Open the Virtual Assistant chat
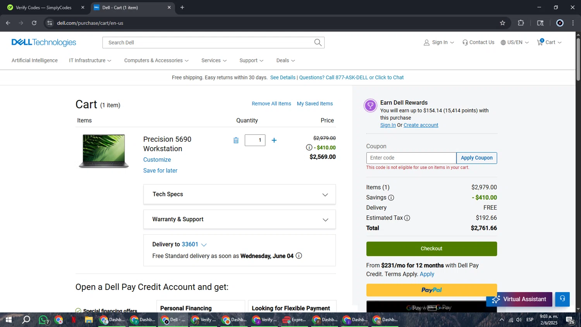 pyautogui.click(x=519, y=299)
